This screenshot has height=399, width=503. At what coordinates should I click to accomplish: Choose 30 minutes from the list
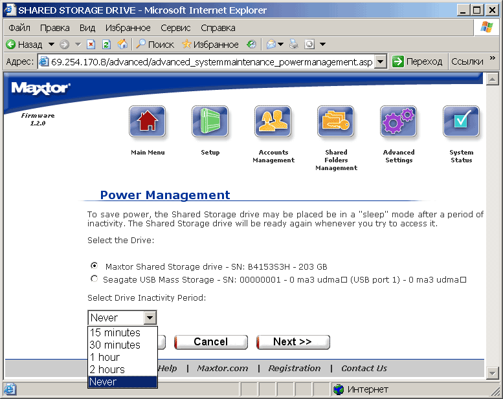pos(122,345)
